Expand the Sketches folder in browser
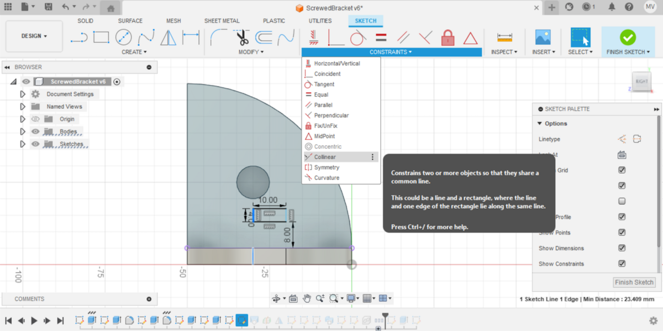The height and width of the screenshot is (331, 663). pos(23,144)
